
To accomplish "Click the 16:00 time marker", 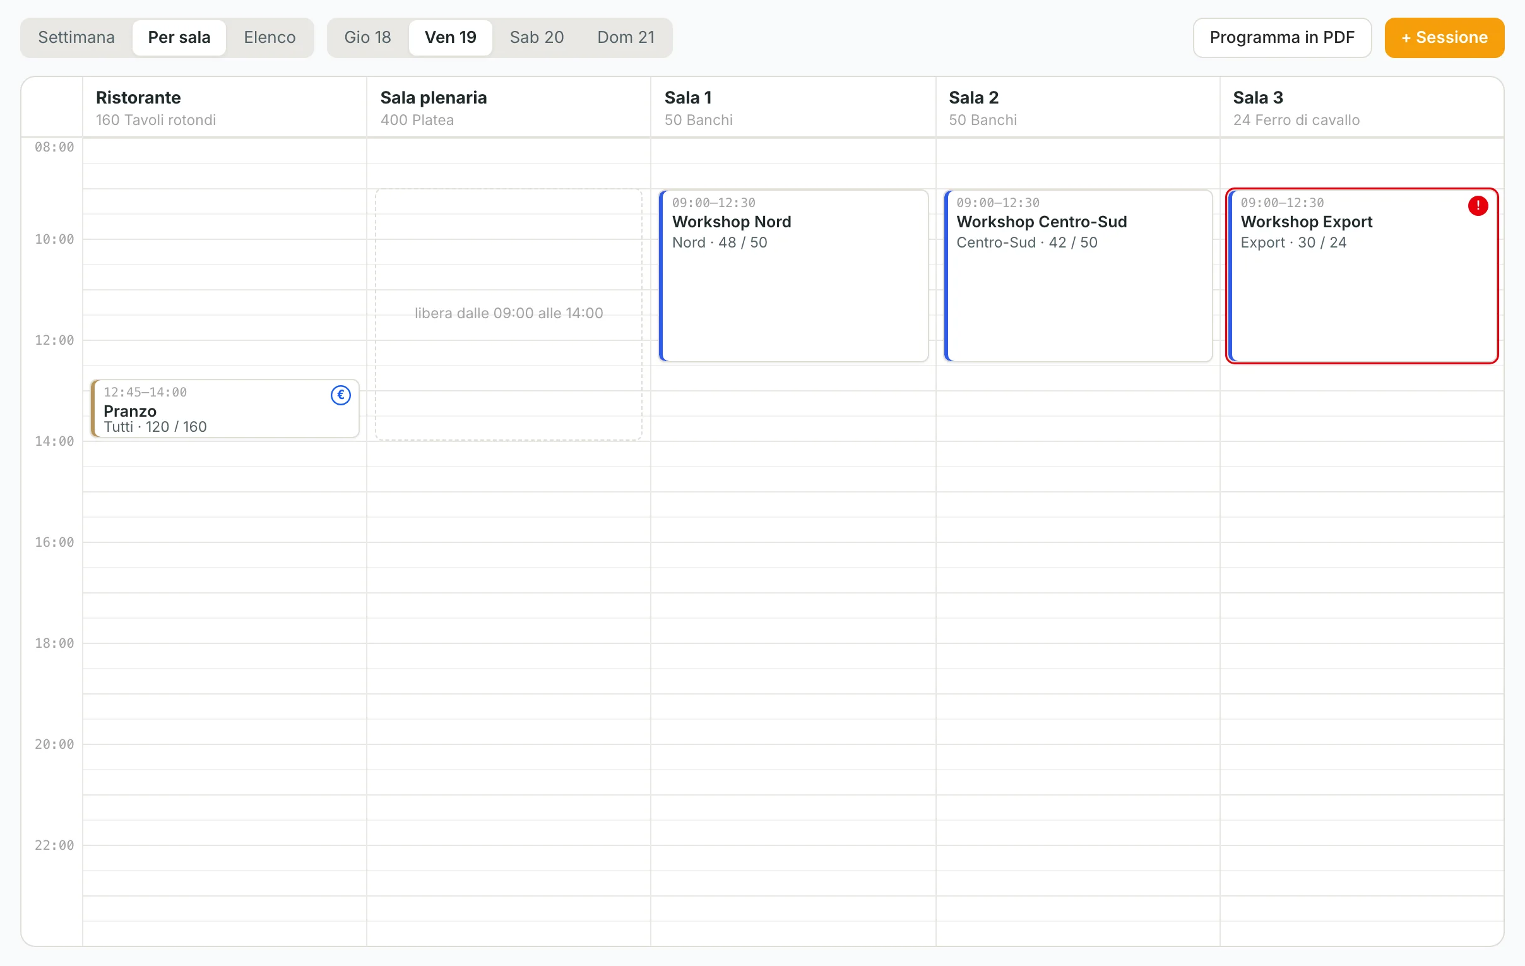I will coord(54,542).
